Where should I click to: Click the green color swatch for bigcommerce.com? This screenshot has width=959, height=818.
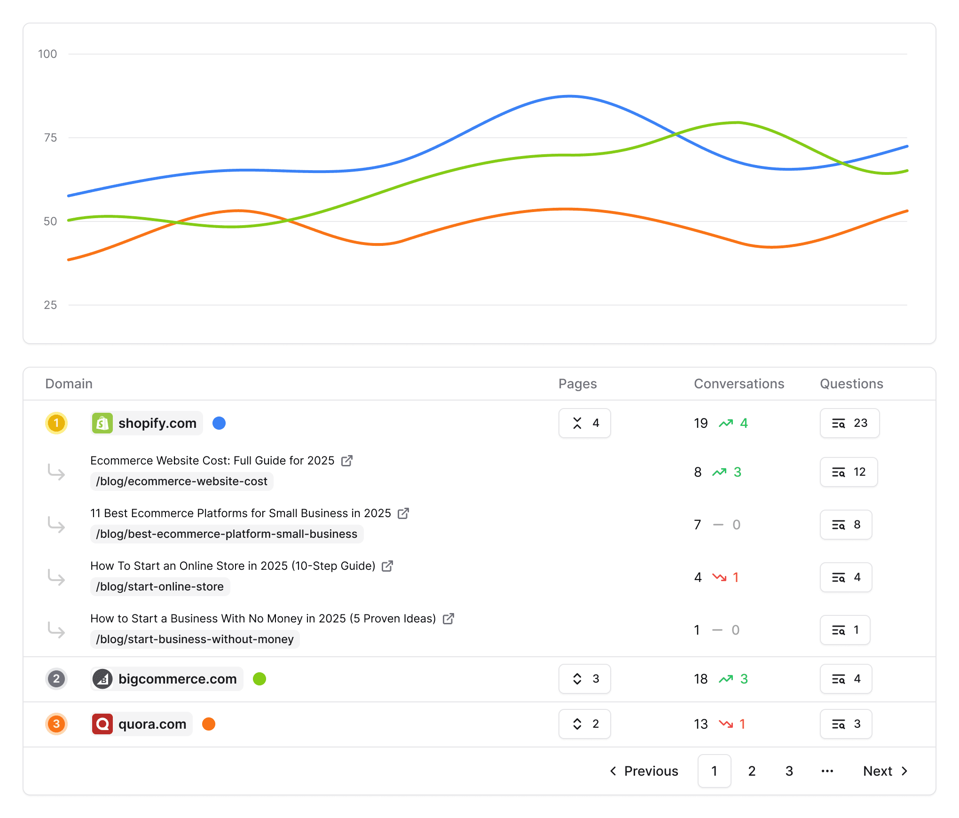pos(259,679)
